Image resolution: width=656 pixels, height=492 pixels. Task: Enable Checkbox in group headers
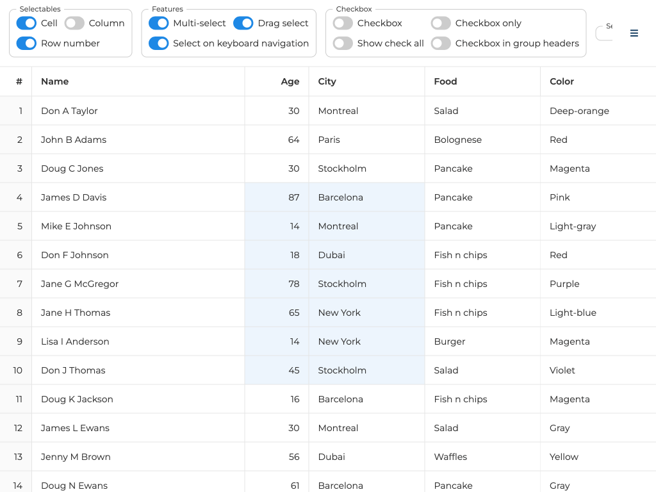point(441,44)
